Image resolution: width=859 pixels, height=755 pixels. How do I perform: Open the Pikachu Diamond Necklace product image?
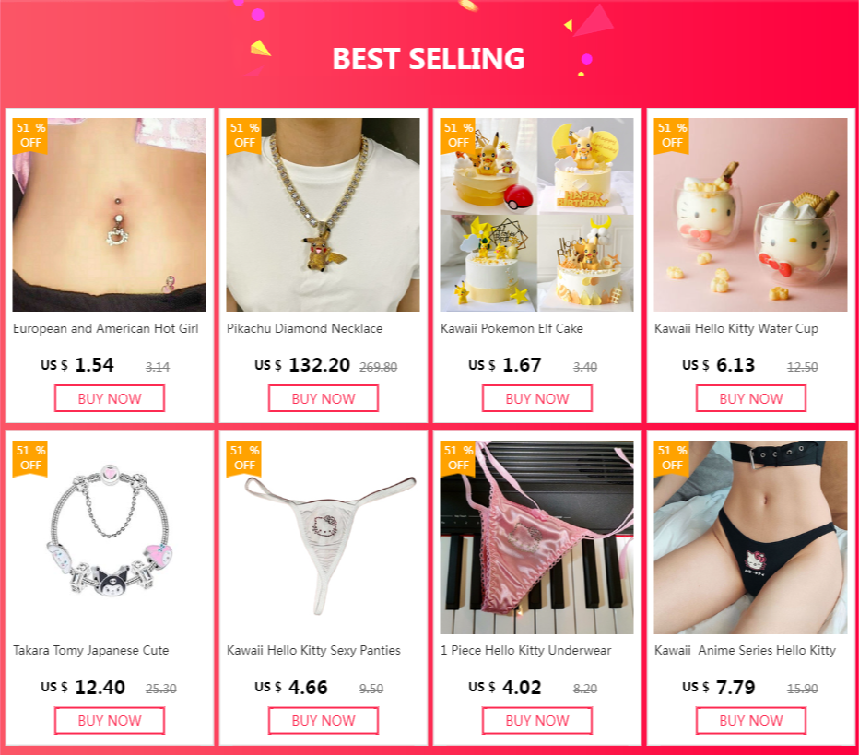[x=323, y=214]
